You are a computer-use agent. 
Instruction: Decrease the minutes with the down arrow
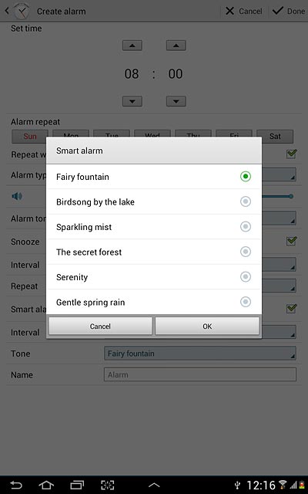(x=176, y=101)
